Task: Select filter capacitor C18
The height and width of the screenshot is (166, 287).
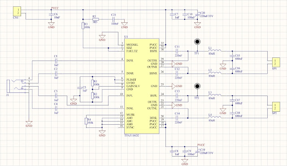Action: pos(232,114)
